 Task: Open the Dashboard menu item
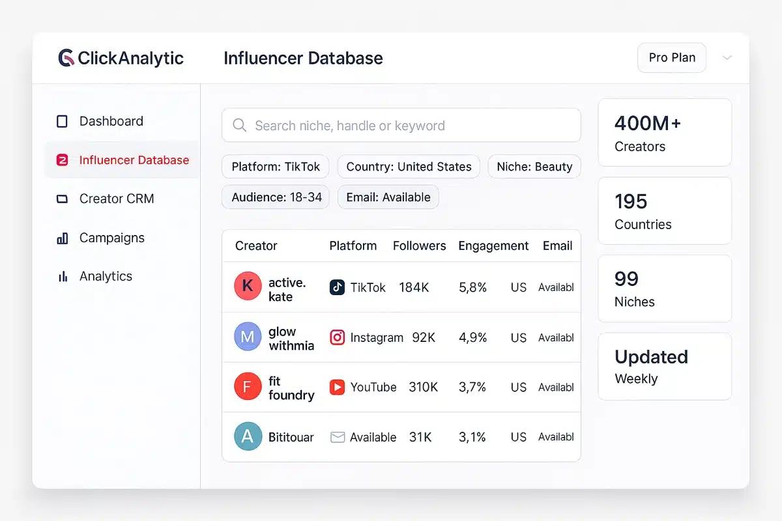(121, 121)
